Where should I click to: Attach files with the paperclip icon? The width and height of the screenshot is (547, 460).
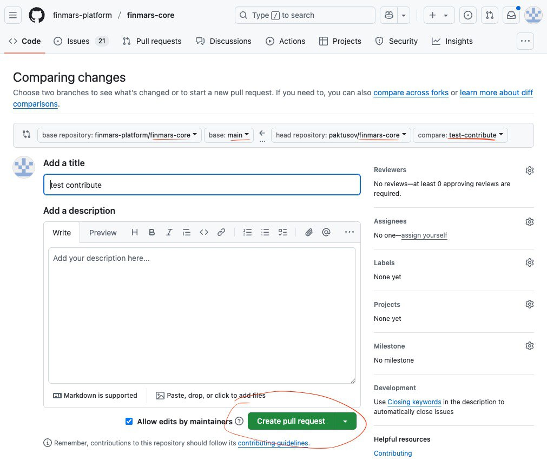pyautogui.click(x=309, y=233)
